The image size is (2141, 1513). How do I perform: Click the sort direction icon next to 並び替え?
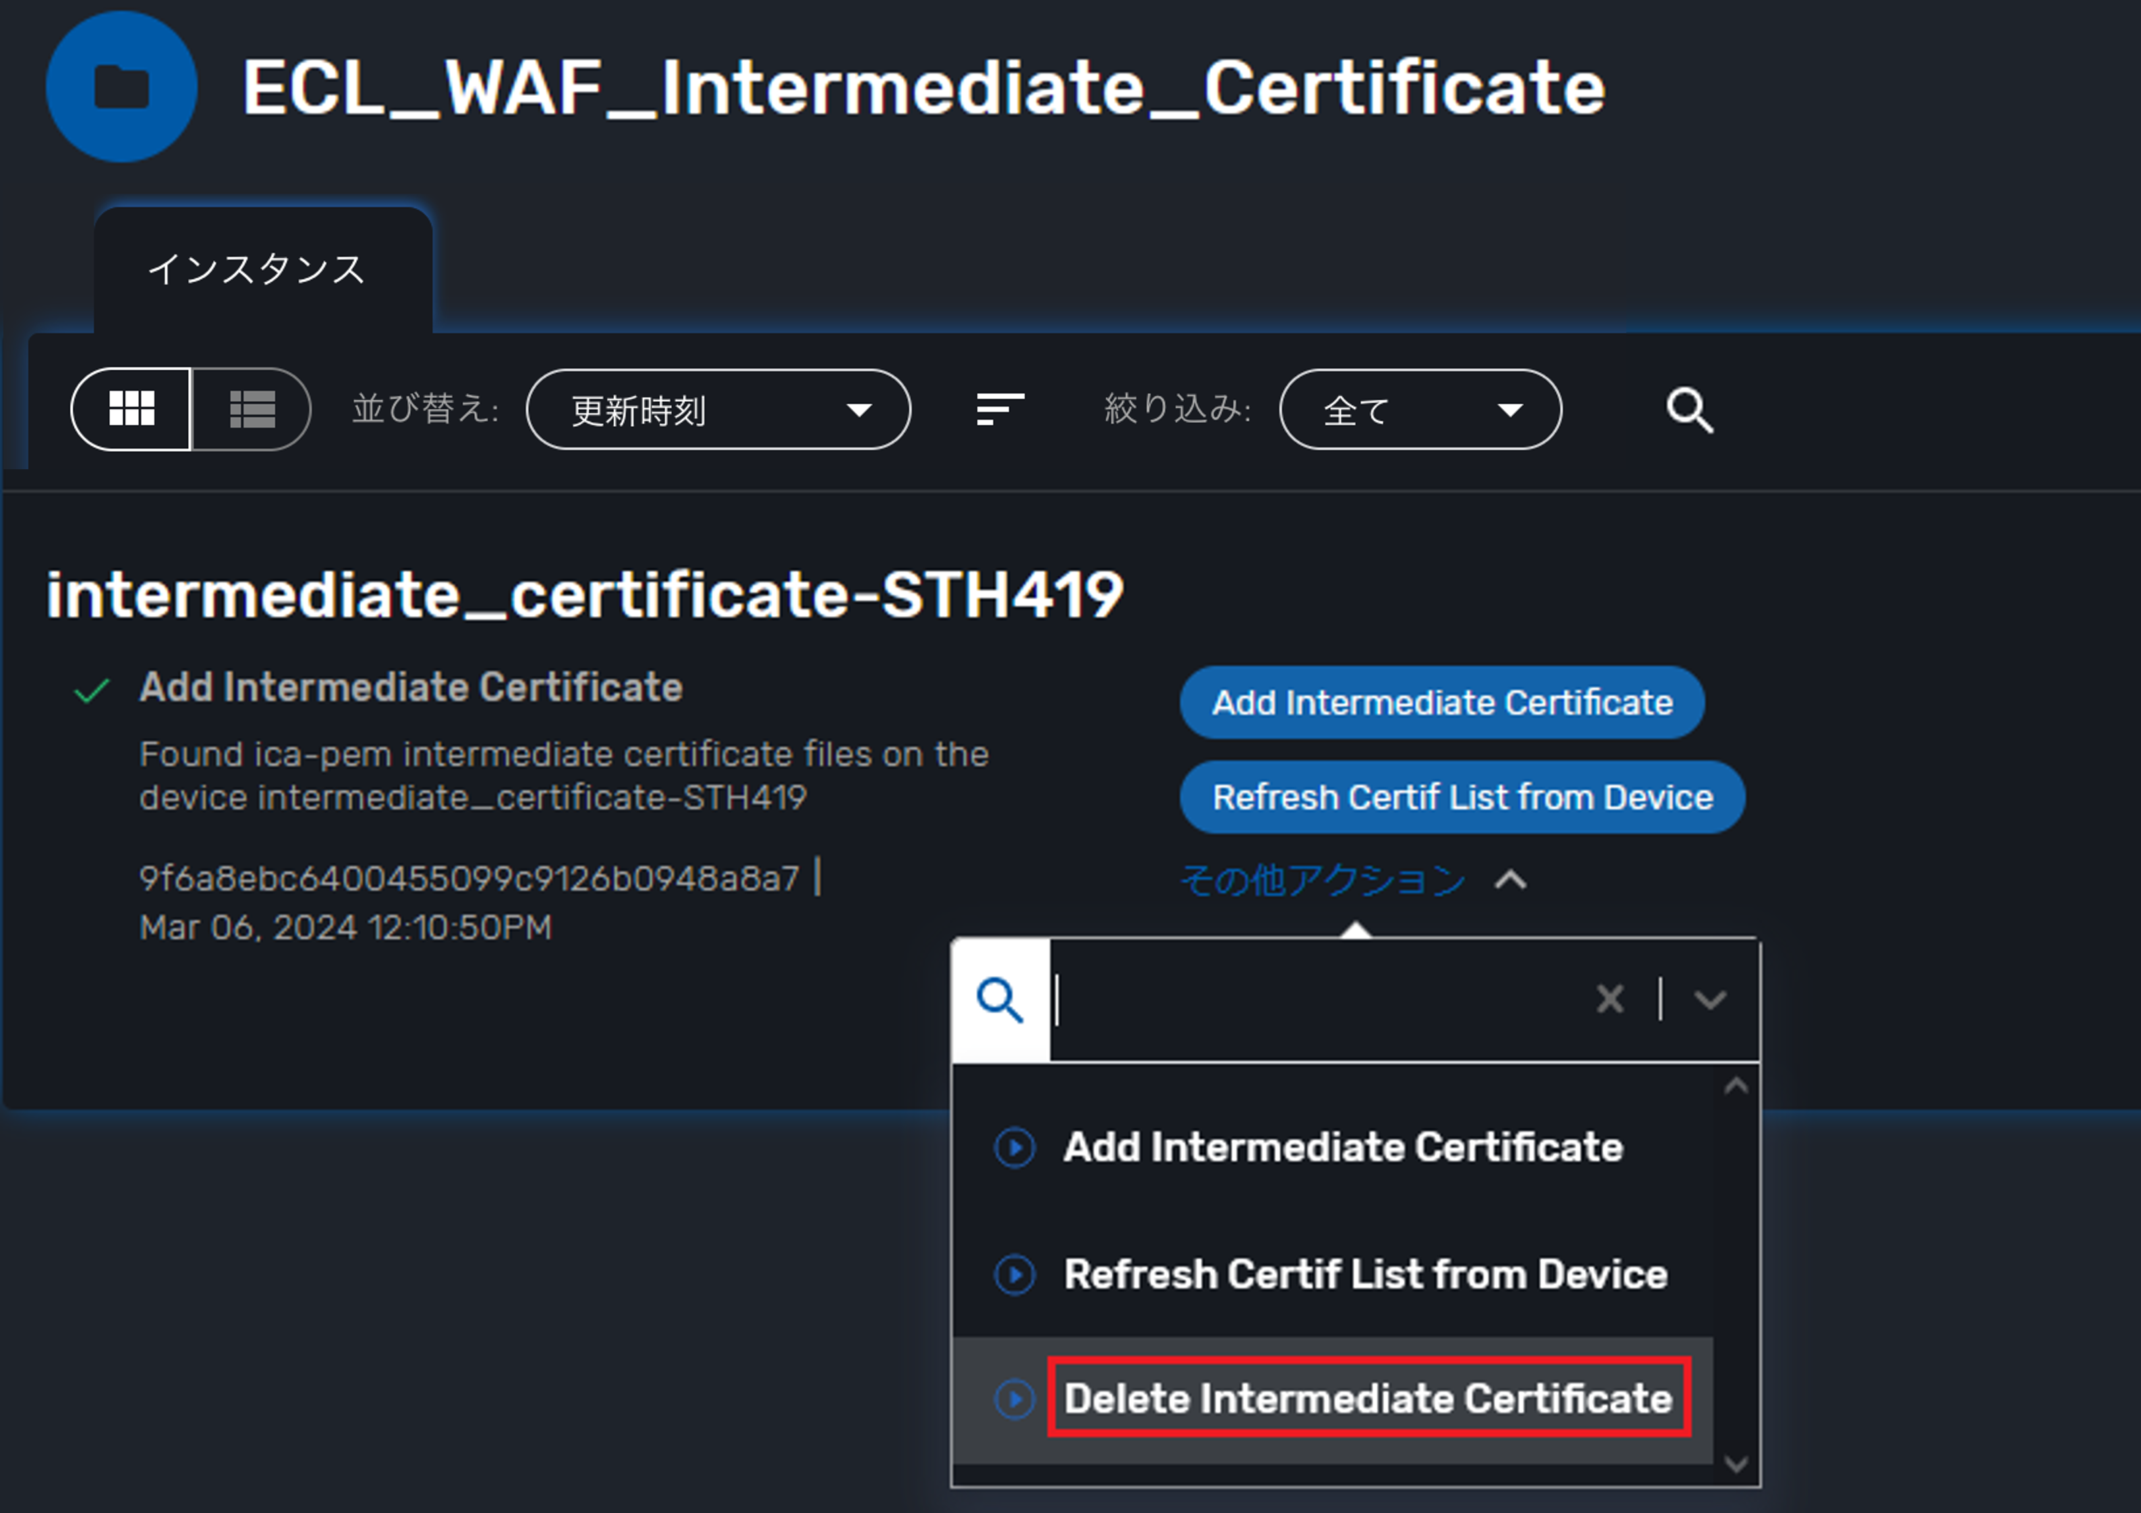pos(997,409)
